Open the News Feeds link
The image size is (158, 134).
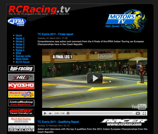tap(22, 59)
